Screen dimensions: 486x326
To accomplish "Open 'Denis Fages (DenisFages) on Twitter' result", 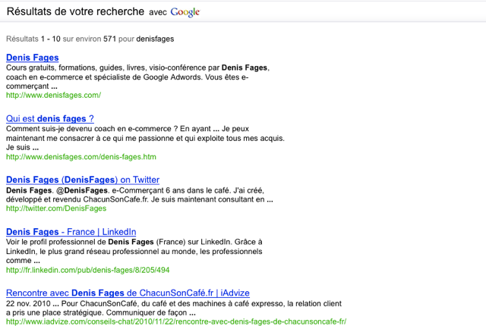I will [x=83, y=180].
